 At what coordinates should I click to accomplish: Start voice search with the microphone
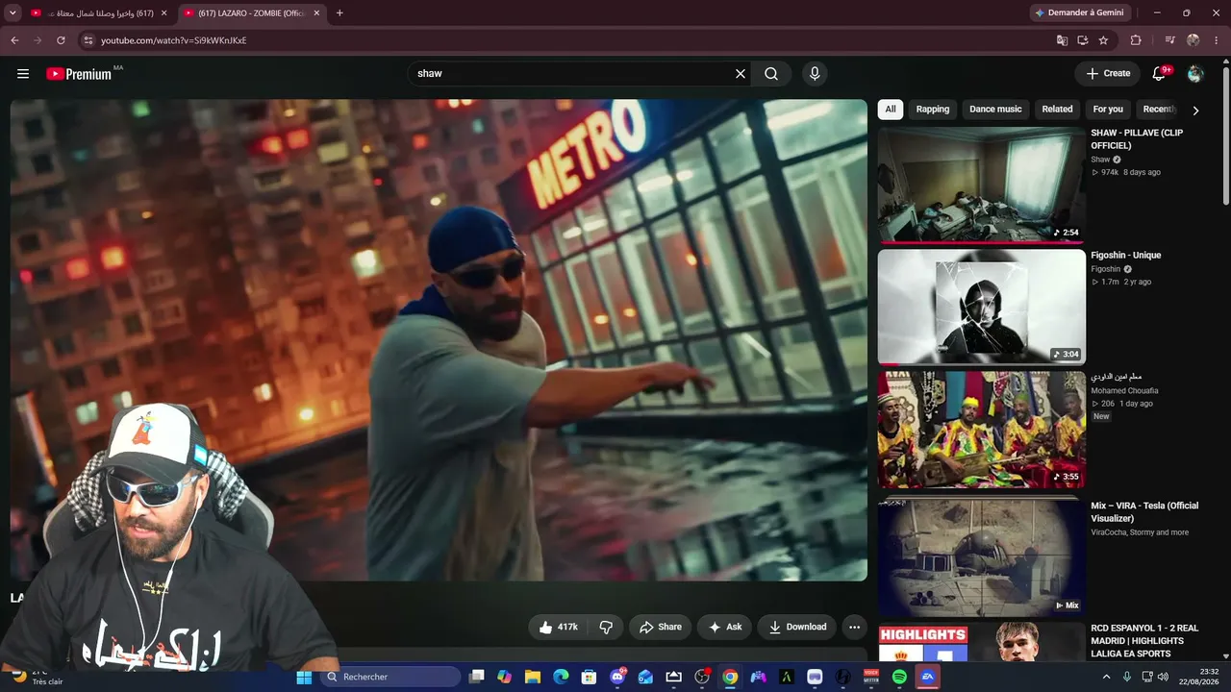click(x=815, y=74)
